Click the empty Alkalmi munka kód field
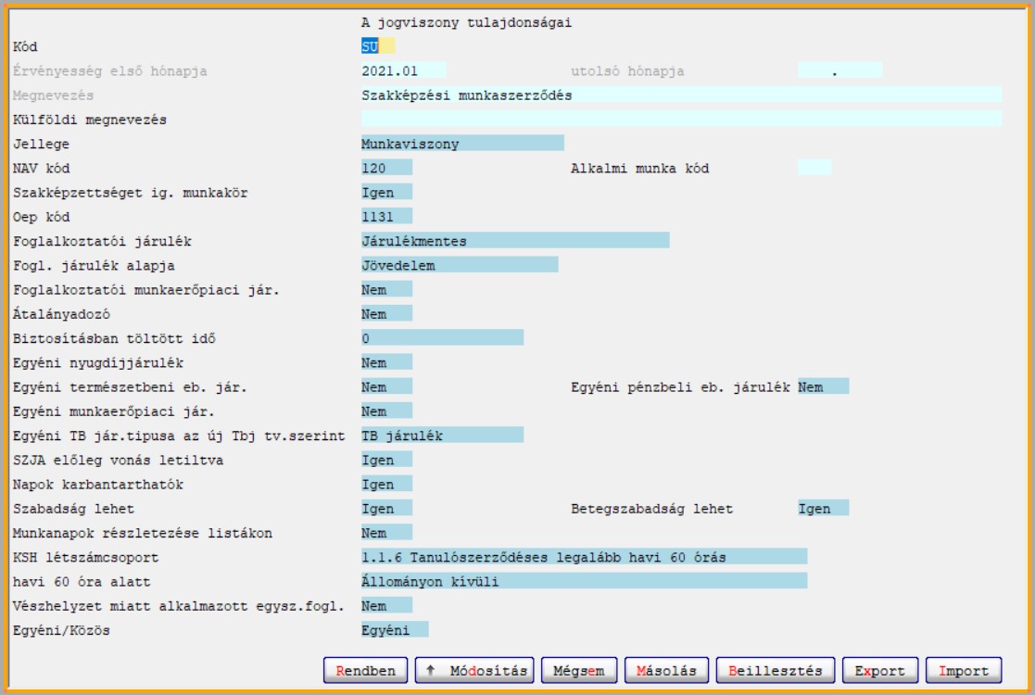 [814, 168]
